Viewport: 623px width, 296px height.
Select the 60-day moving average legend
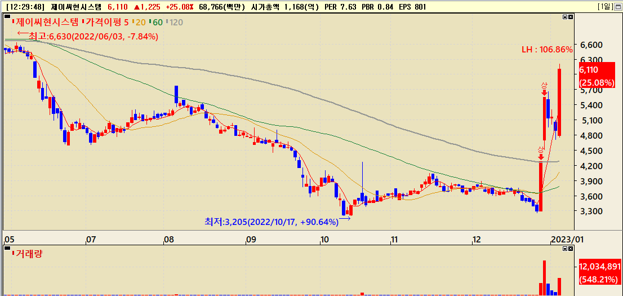(x=157, y=23)
